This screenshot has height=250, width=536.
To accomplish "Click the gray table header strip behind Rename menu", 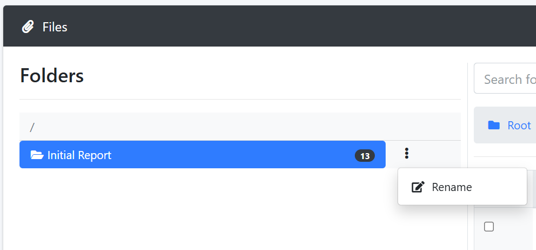I will click(x=532, y=189).
